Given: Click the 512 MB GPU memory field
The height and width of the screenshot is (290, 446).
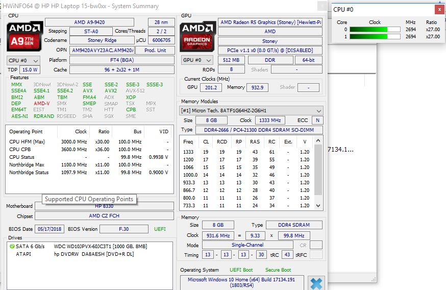Looking at the screenshot, I should pos(231,60).
